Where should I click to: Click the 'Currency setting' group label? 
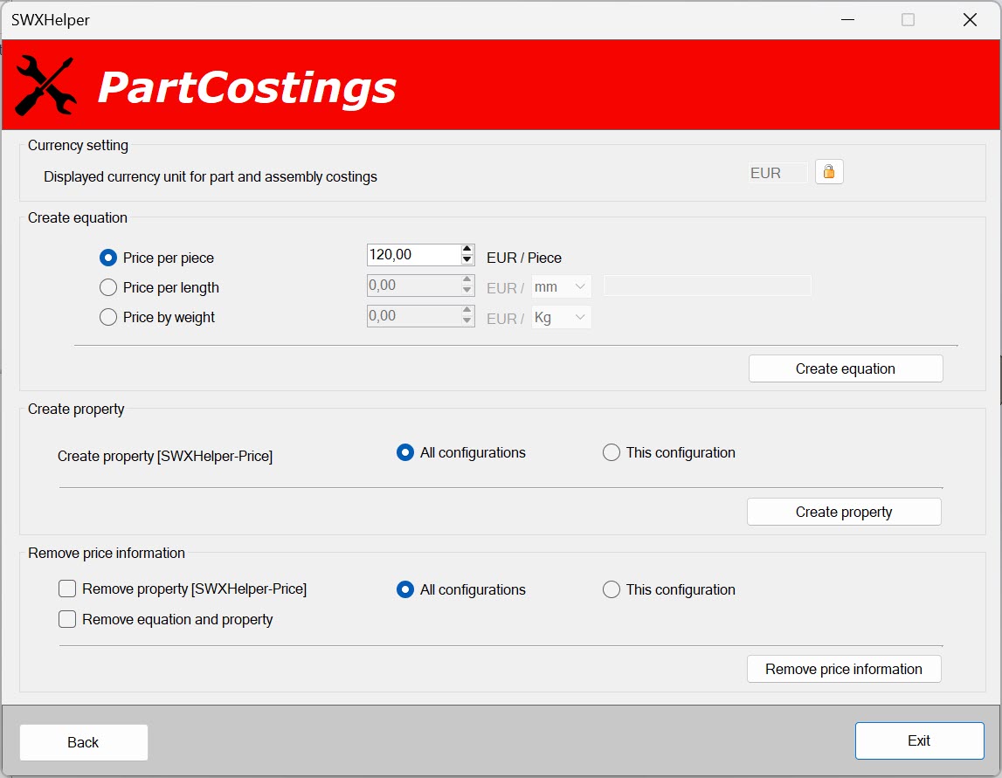tap(78, 146)
